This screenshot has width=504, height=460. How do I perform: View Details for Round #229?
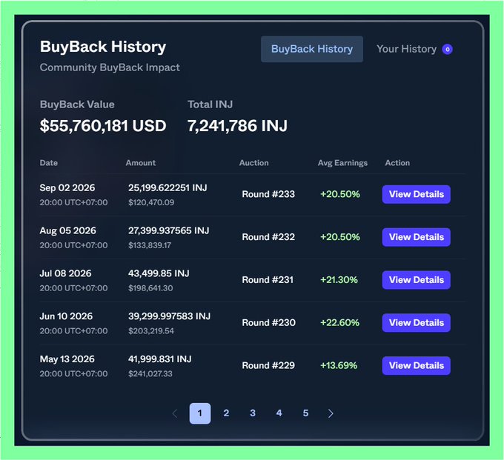pos(417,366)
